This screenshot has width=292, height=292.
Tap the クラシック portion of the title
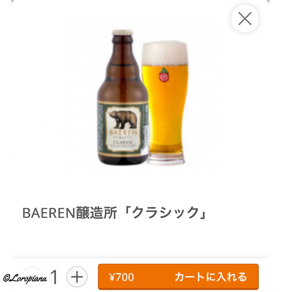pyautogui.click(x=166, y=213)
